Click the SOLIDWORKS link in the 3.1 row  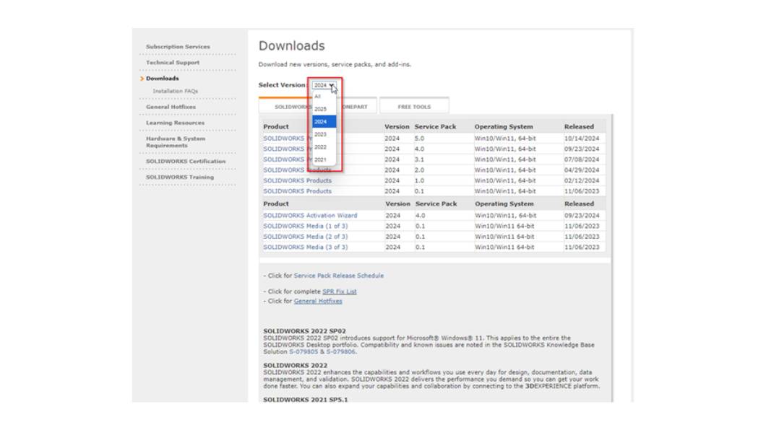pyautogui.click(x=283, y=159)
